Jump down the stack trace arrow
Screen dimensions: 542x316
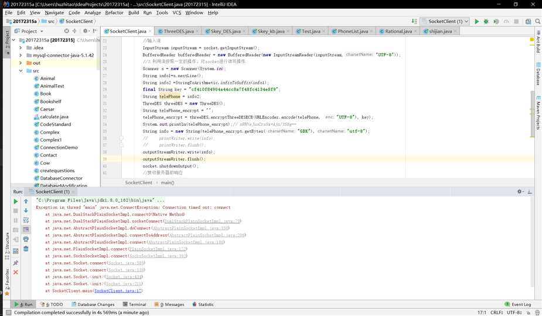pos(26,211)
